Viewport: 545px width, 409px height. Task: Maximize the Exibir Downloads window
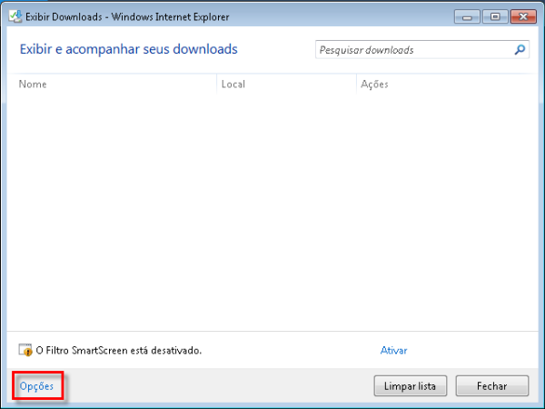click(495, 16)
